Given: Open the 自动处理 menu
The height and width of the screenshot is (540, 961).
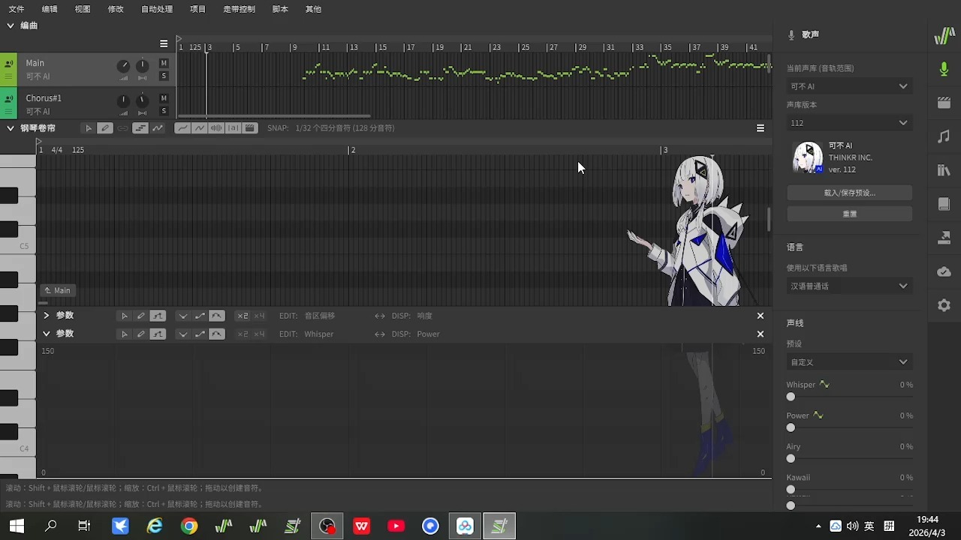Looking at the screenshot, I should 157,9.
